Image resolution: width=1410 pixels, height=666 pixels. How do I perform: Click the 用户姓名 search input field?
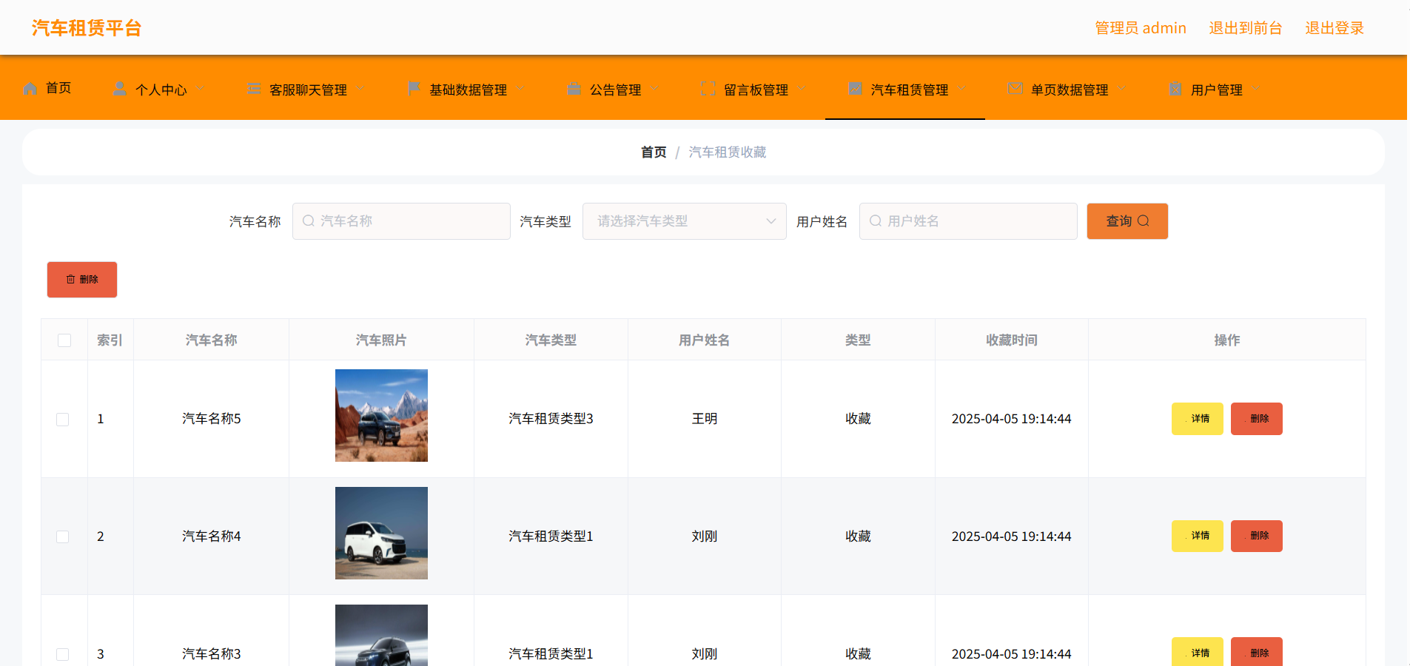pyautogui.click(x=967, y=221)
